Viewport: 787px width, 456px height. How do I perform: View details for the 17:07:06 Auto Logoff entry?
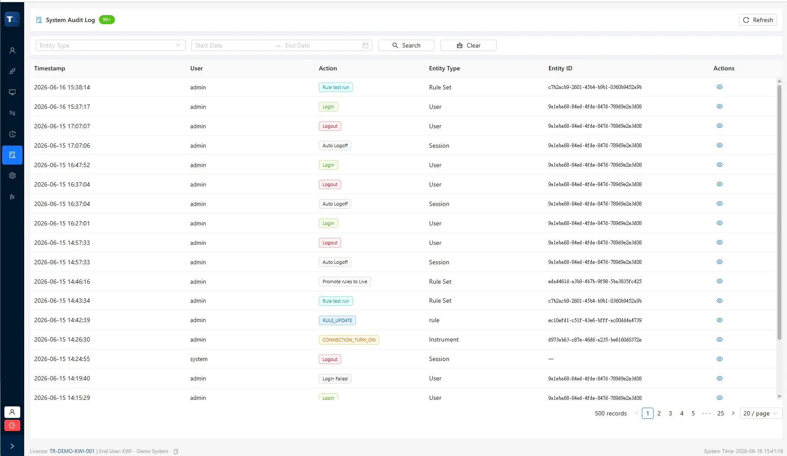719,145
